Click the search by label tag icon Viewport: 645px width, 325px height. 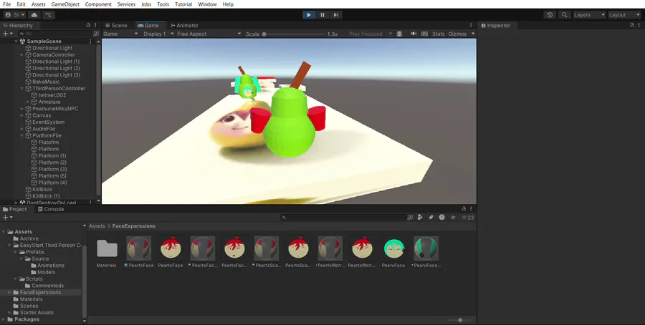tap(431, 218)
